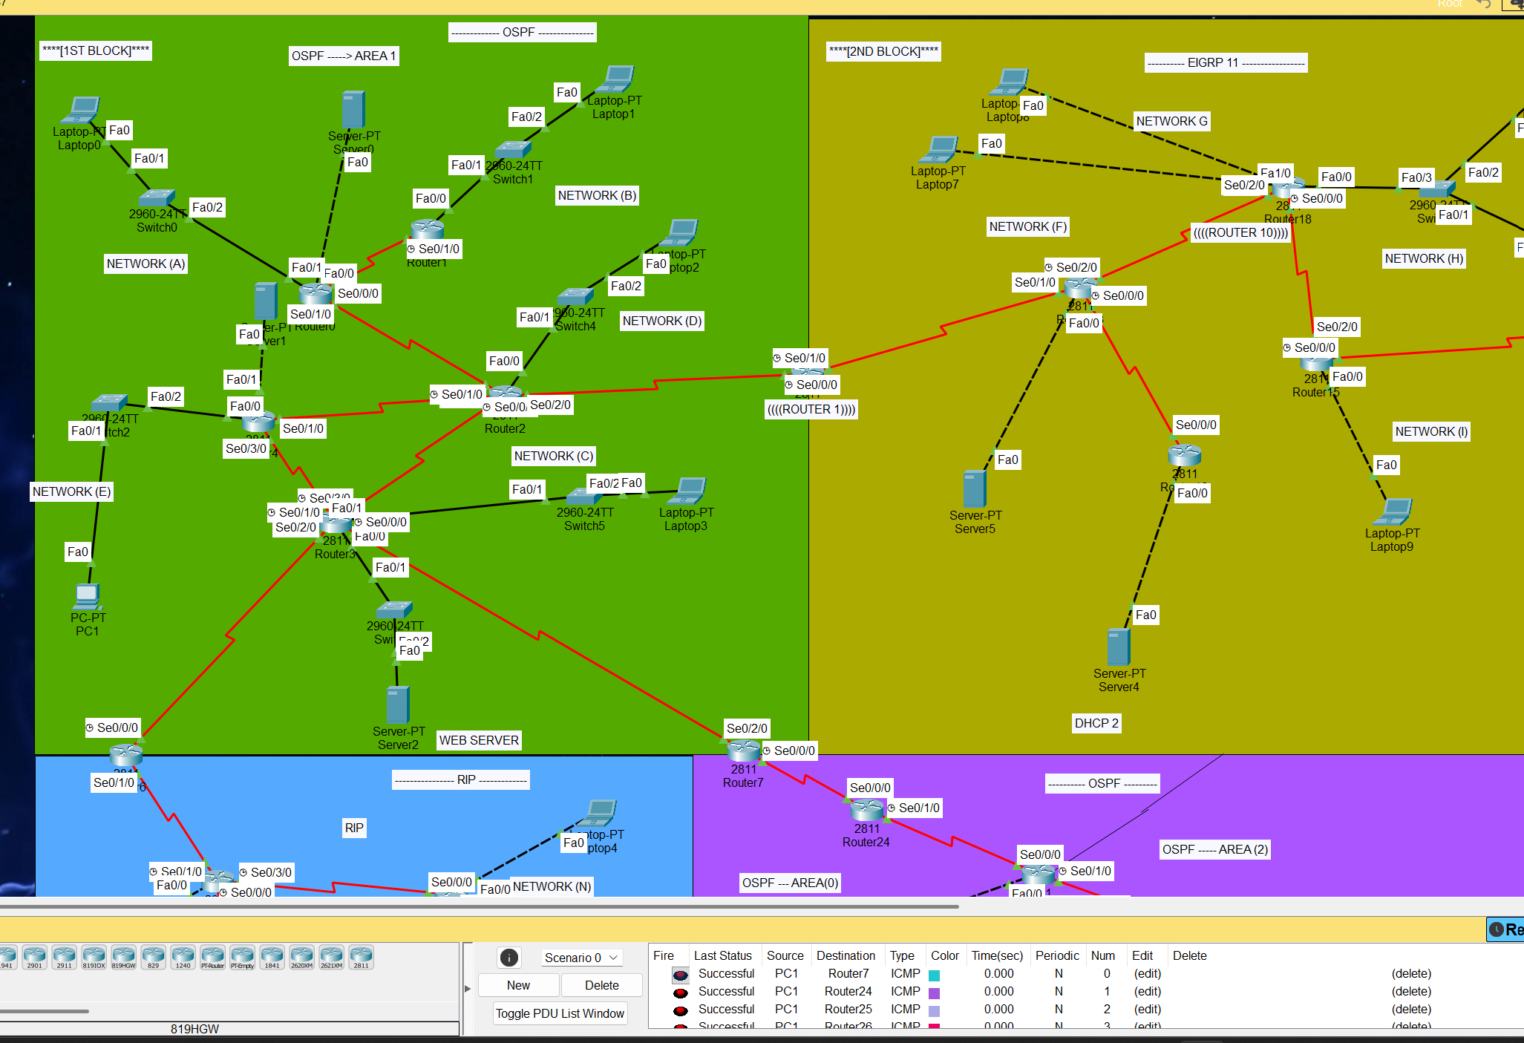
Task: Select the 2901 router model icon
Action: click(x=35, y=958)
